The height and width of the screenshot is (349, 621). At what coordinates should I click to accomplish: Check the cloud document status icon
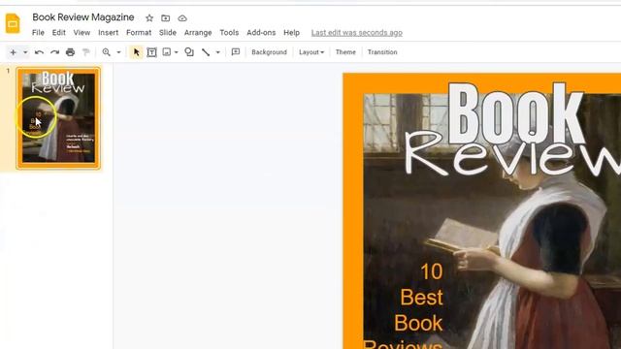[x=182, y=18]
